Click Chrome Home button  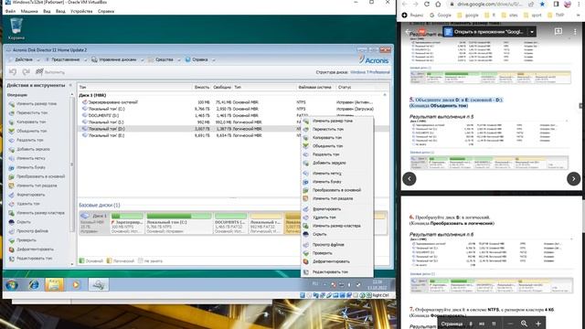[439, 4]
